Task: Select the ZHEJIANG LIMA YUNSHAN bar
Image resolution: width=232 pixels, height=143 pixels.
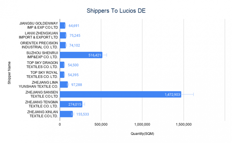Action: click(x=64, y=84)
